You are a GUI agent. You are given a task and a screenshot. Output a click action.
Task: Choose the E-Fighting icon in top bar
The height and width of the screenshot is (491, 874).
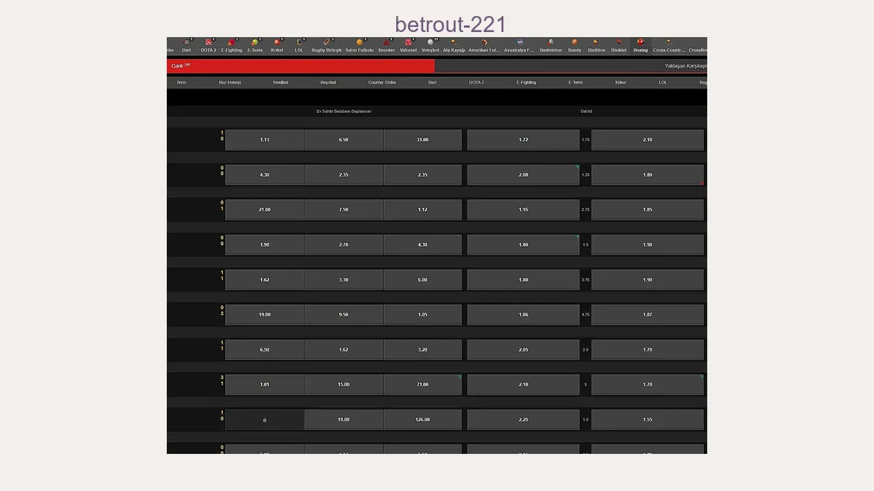pyautogui.click(x=232, y=44)
